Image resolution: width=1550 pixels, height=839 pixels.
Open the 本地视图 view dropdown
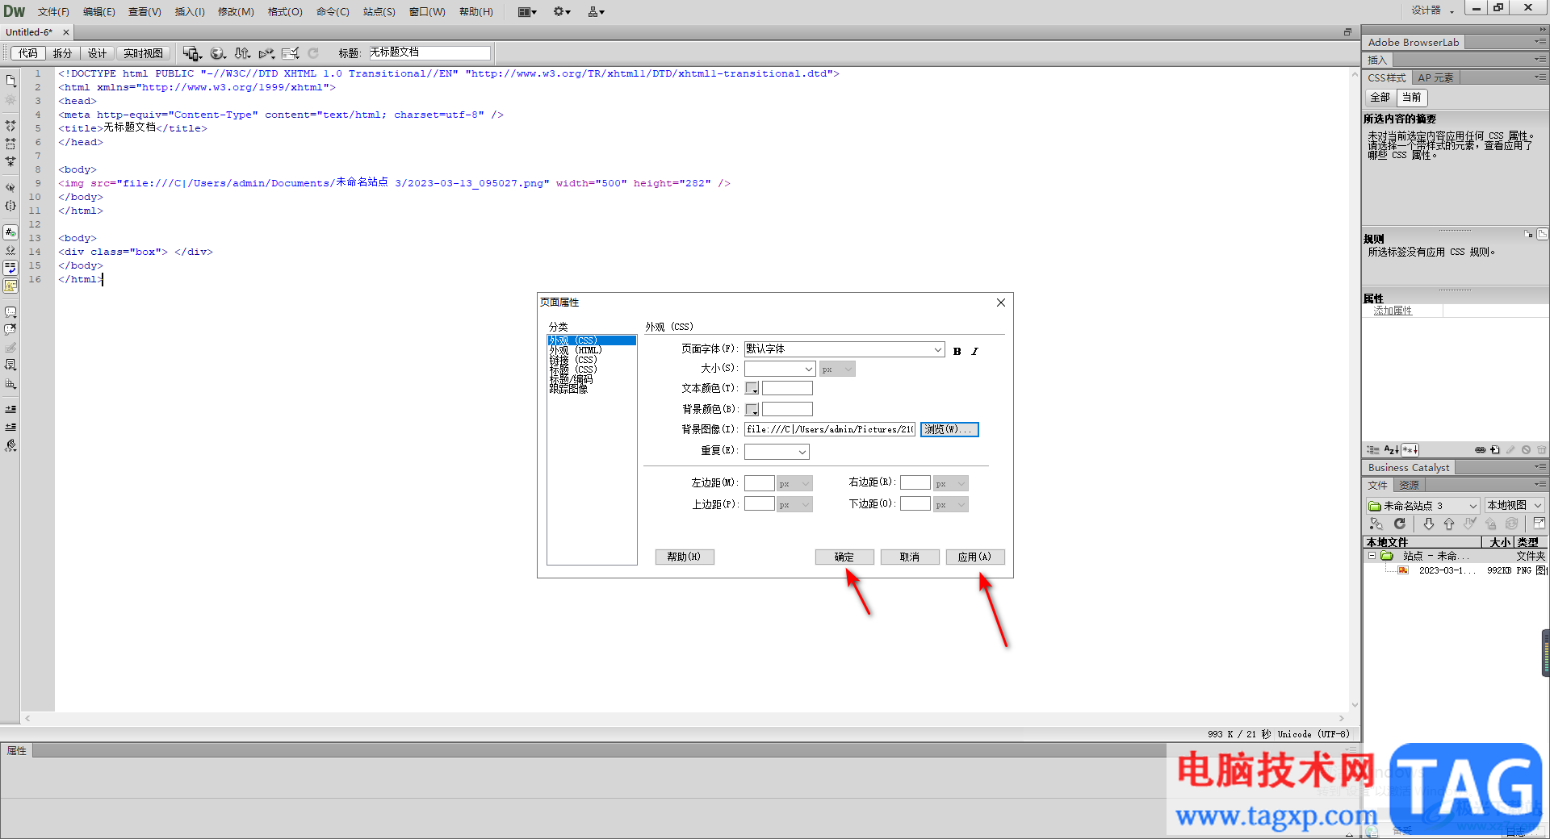1514,506
